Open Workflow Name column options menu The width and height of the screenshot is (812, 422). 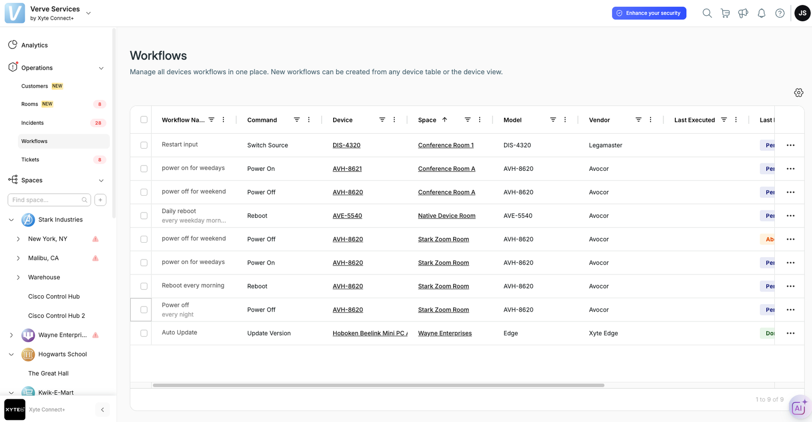click(x=223, y=120)
